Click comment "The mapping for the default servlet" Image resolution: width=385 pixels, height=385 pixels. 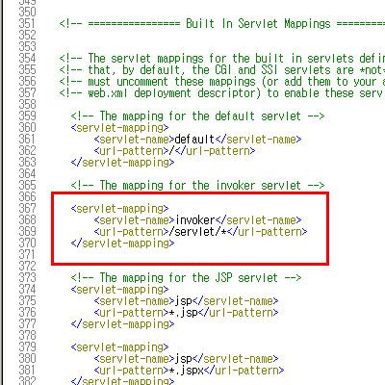click(x=198, y=116)
